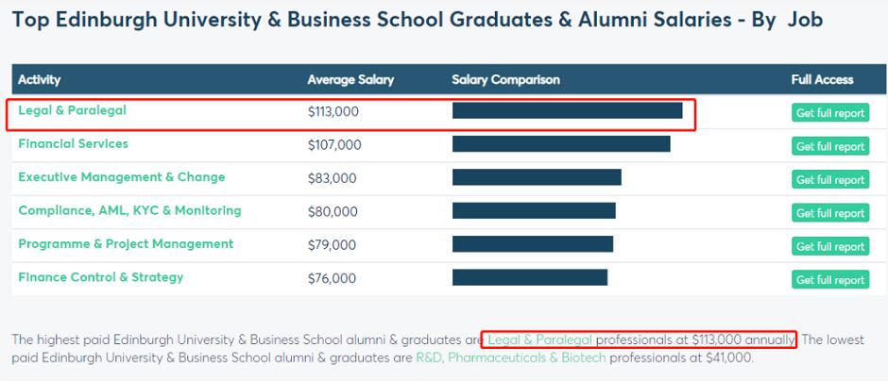Open Programme & Project Management link
888x381 pixels.
[x=126, y=244]
